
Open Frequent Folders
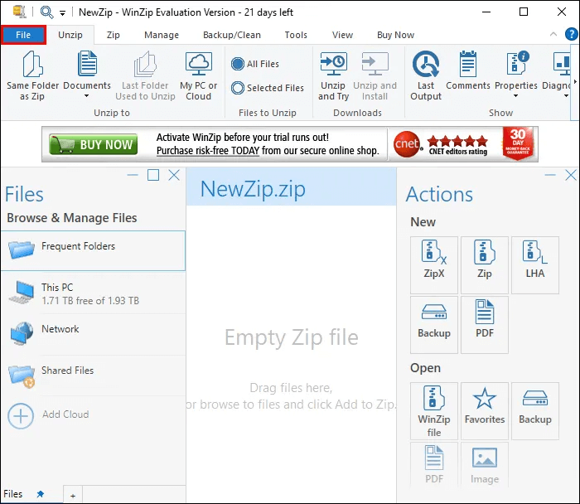click(93, 250)
